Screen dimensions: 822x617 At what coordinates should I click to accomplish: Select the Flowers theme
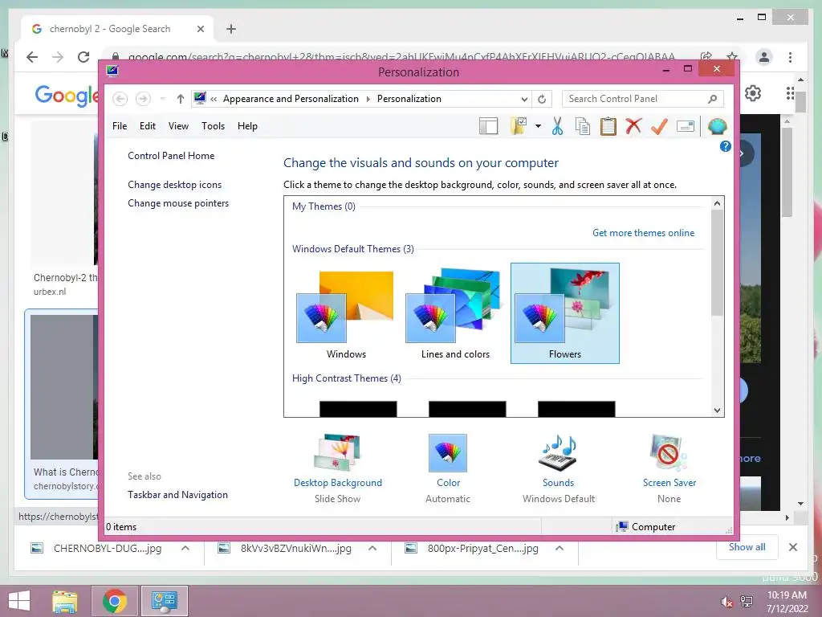[x=564, y=314]
